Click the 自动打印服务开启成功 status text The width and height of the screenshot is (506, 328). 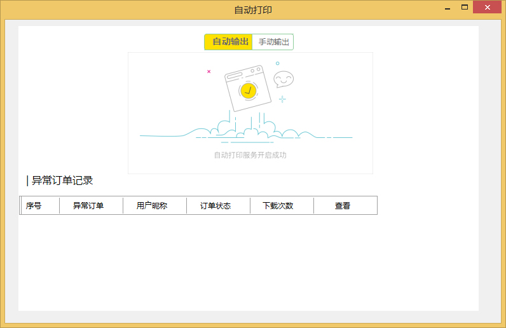[x=250, y=155]
